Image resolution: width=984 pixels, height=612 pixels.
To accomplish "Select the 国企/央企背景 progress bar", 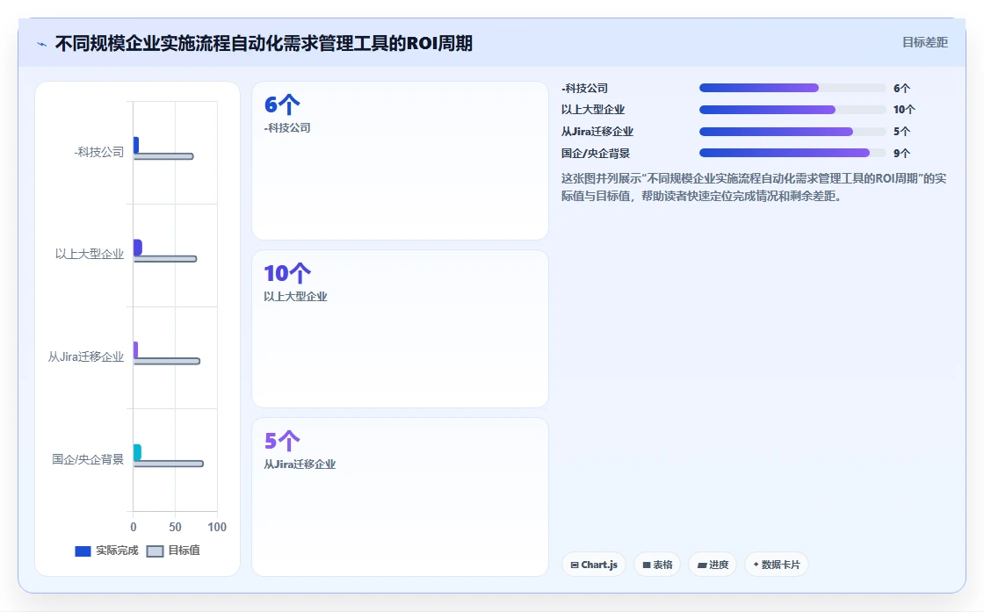I will (x=792, y=153).
